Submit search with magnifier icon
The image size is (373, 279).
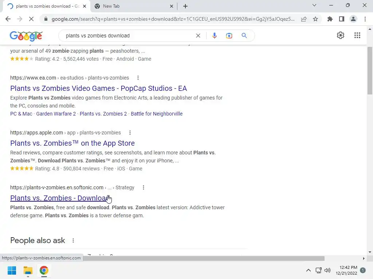[x=244, y=36]
